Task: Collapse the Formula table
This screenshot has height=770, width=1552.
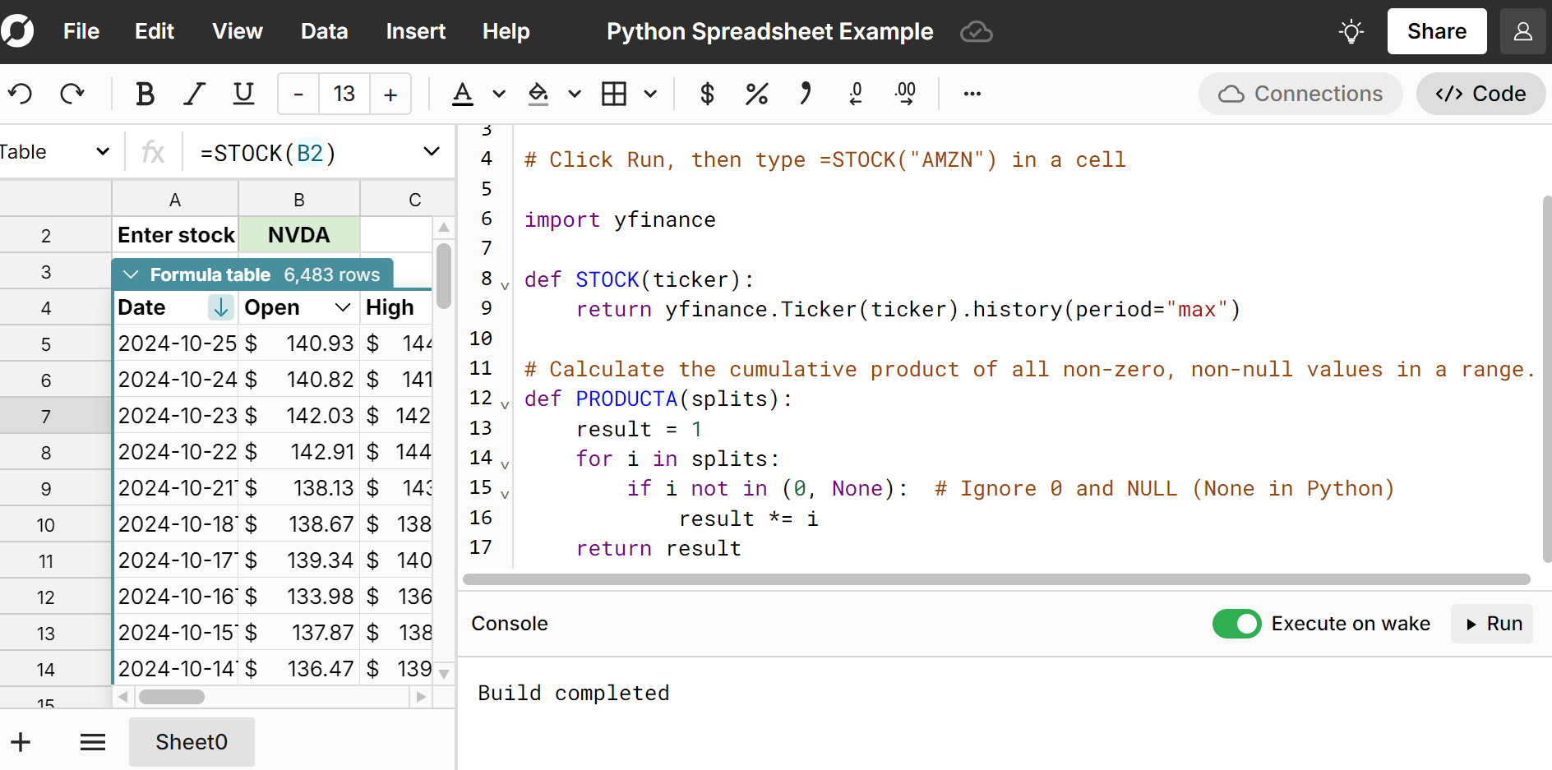Action: [132, 274]
